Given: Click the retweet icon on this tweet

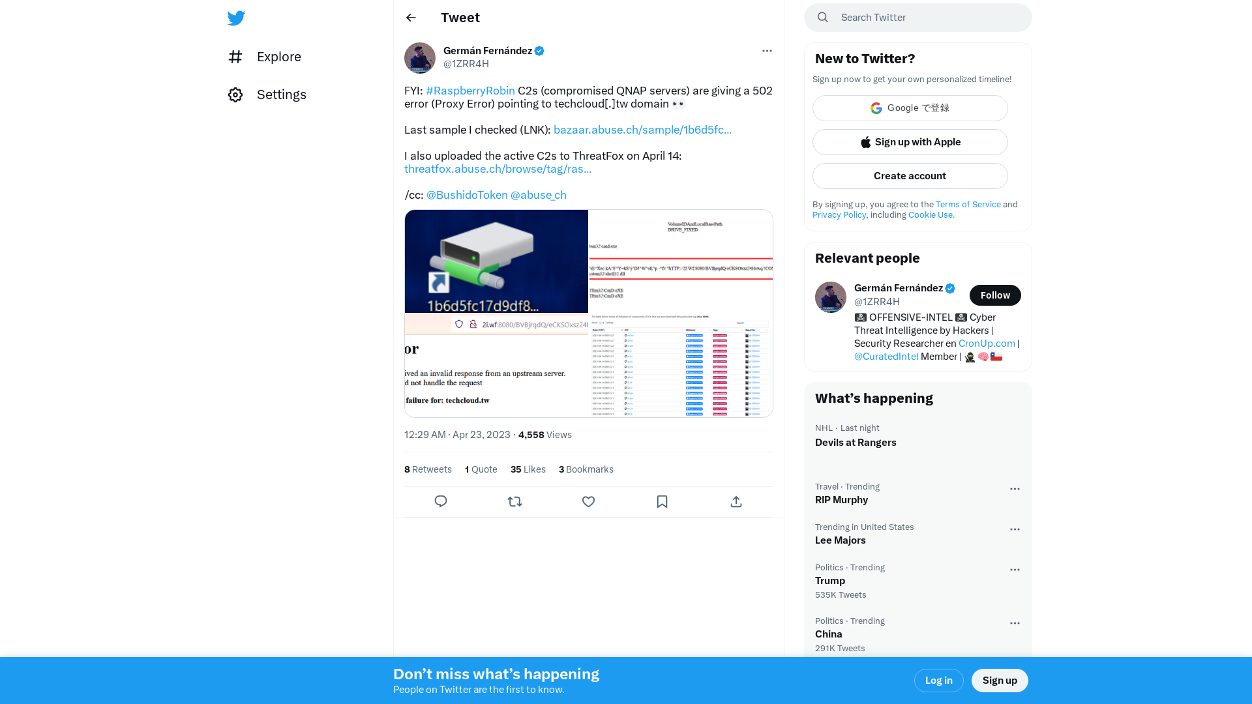Looking at the screenshot, I should pos(514,501).
